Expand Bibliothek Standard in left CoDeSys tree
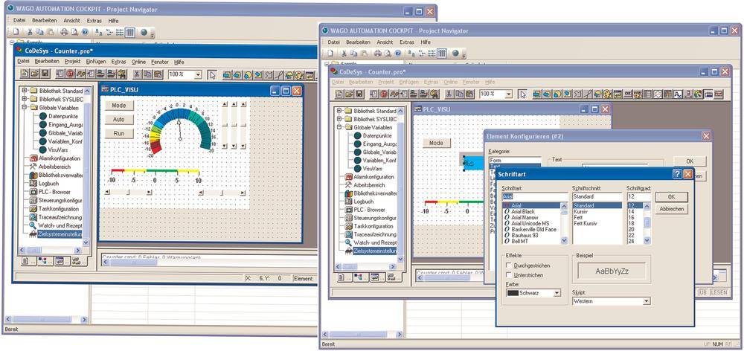Image resolution: width=744 pixels, height=351 pixels. [25, 90]
